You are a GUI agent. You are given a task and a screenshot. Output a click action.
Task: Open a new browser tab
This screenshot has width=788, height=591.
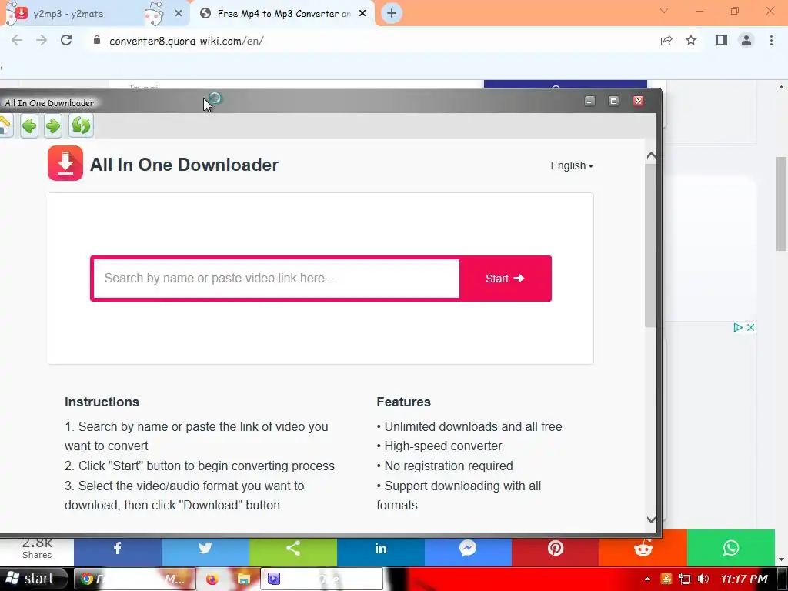(392, 13)
